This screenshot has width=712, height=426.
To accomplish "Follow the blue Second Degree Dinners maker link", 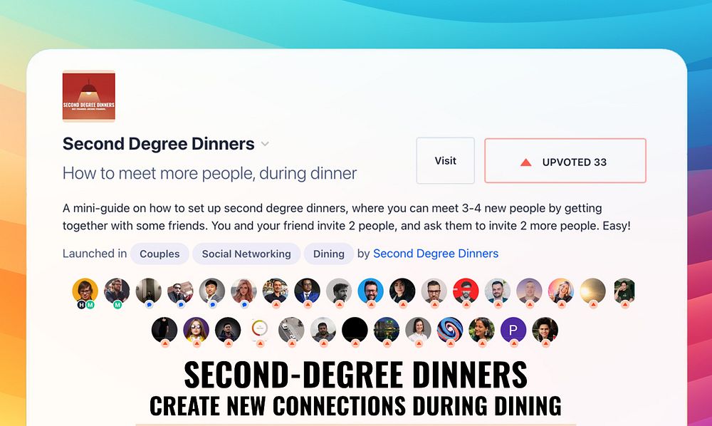I will point(436,254).
